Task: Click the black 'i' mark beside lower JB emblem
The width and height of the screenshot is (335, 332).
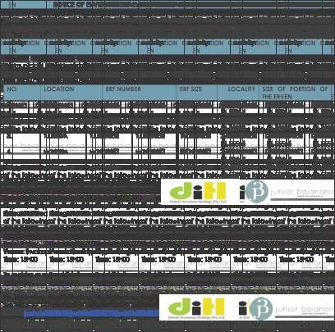Action: click(x=243, y=308)
